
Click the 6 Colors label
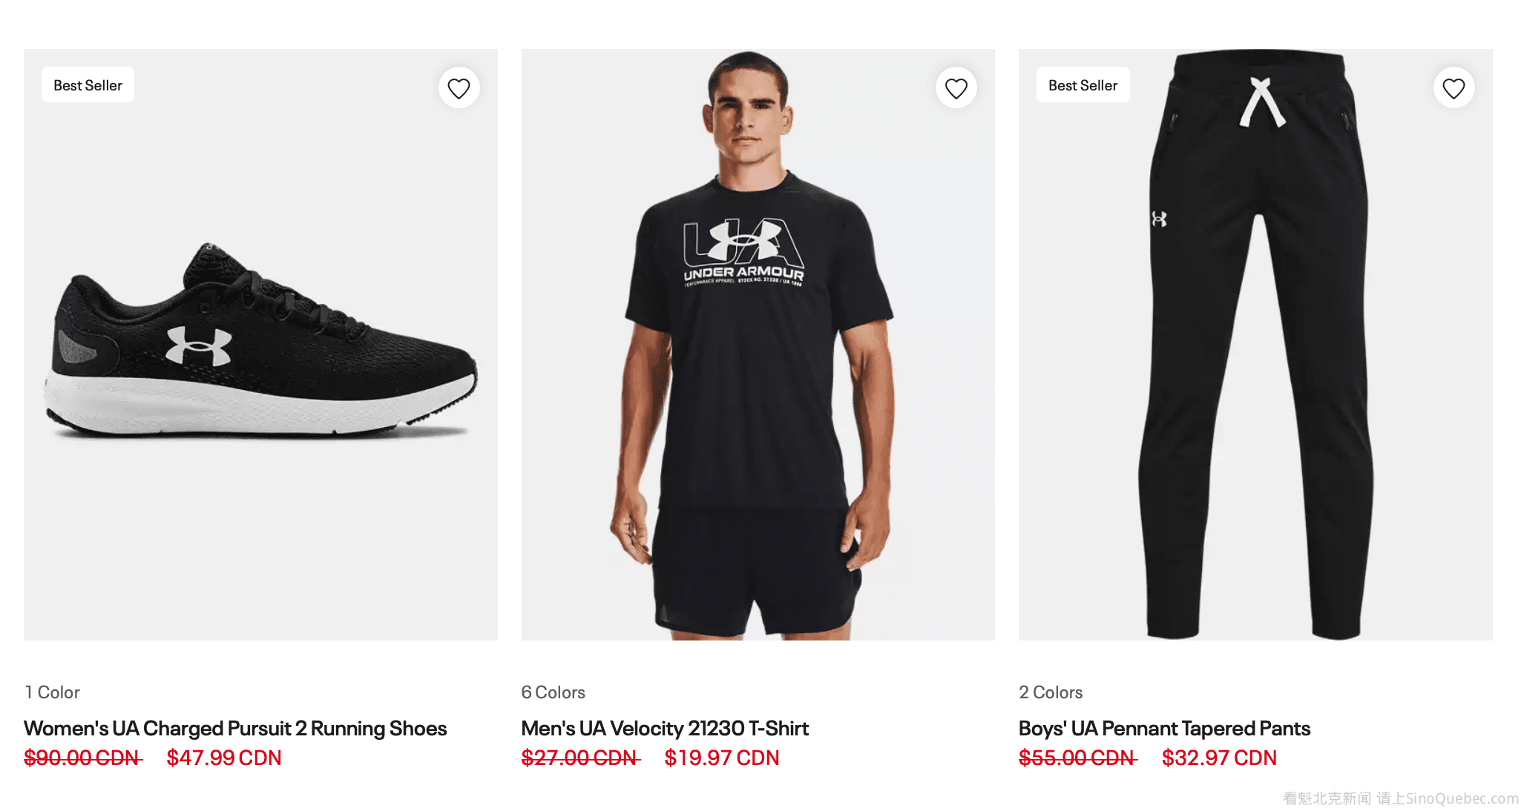click(x=553, y=692)
